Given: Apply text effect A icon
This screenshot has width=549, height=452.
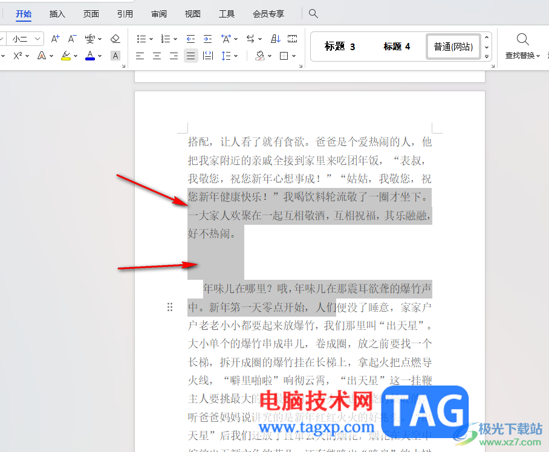Looking at the screenshot, I should [42, 56].
